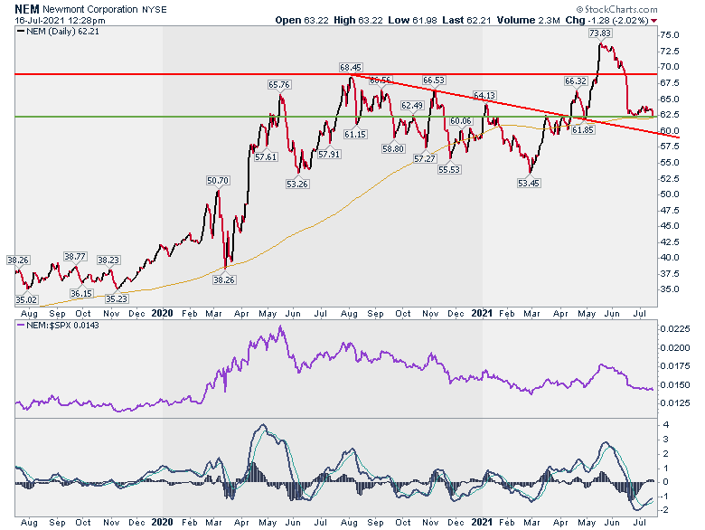Click the 38.23 price label
The height and width of the screenshot is (530, 705).
click(x=108, y=260)
